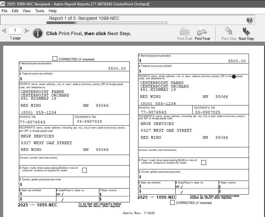
Task: Open the Edit menu
Action: [15, 11]
